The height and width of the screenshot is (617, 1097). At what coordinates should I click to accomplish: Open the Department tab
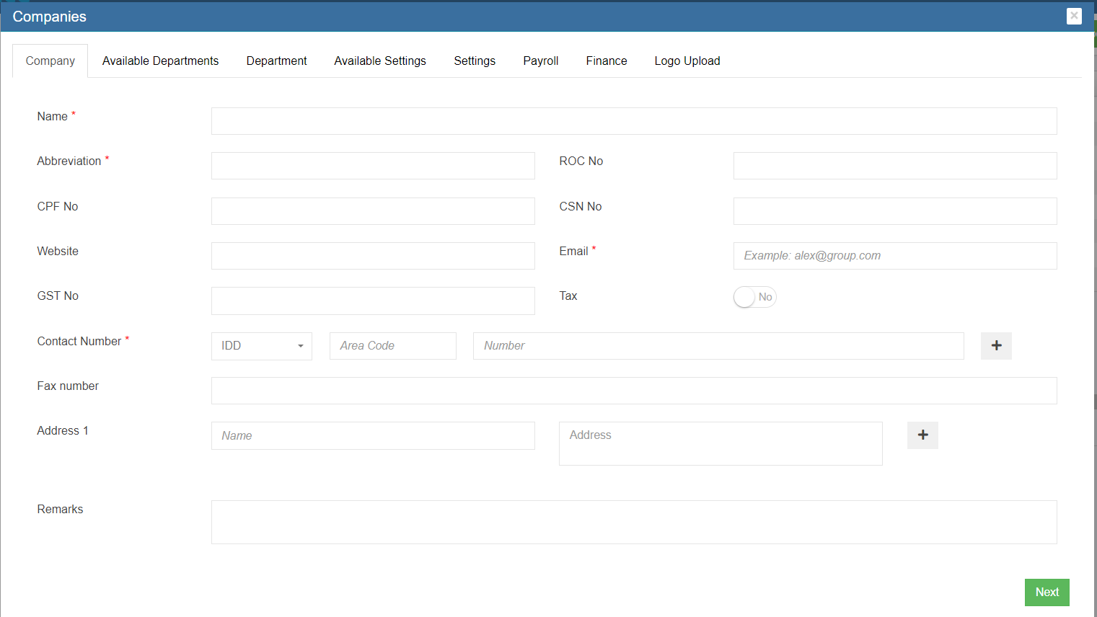click(x=276, y=61)
